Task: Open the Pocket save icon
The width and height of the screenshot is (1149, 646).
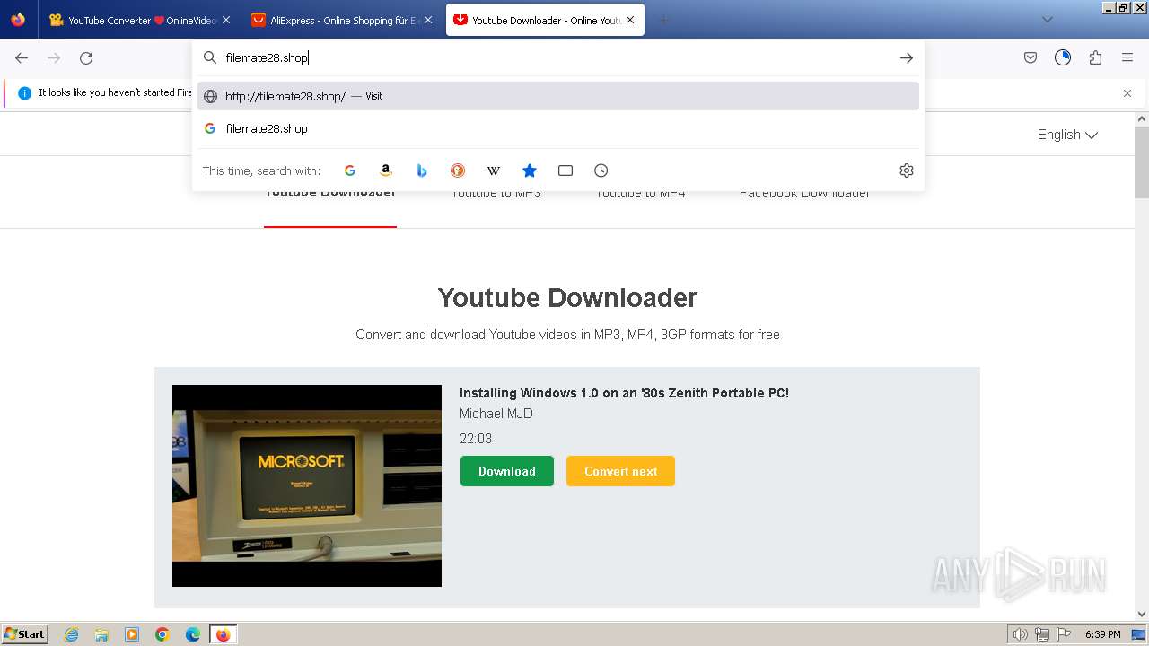Action: [x=1031, y=57]
